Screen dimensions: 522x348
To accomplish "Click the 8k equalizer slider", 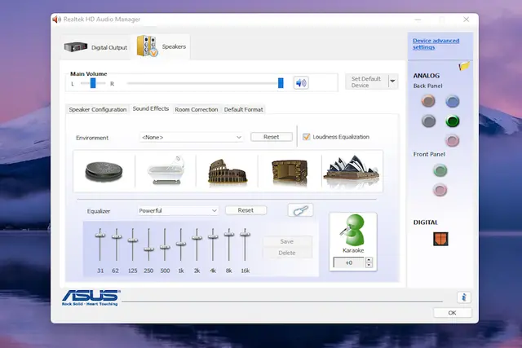I will coord(228,234).
